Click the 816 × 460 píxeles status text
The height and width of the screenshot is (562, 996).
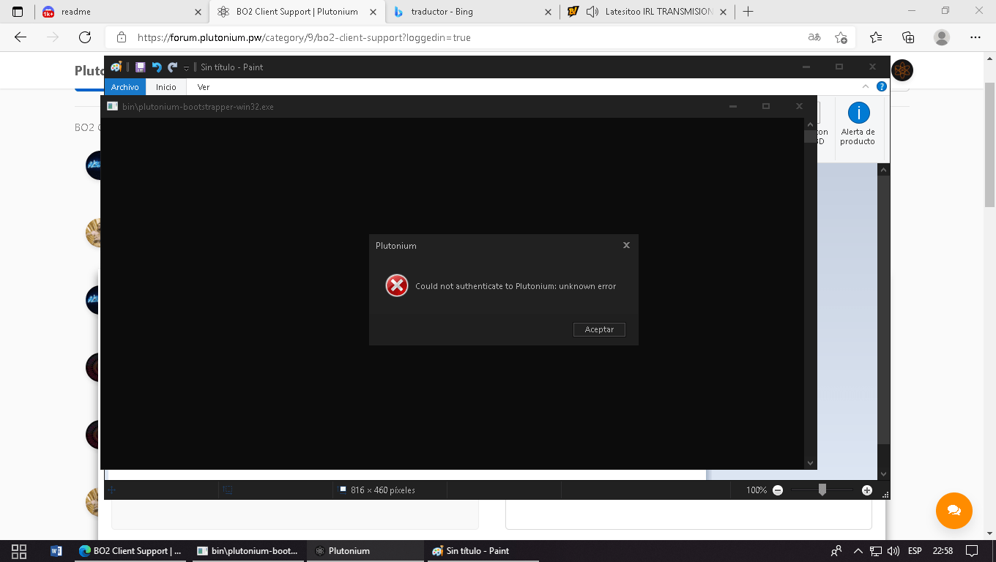point(383,490)
